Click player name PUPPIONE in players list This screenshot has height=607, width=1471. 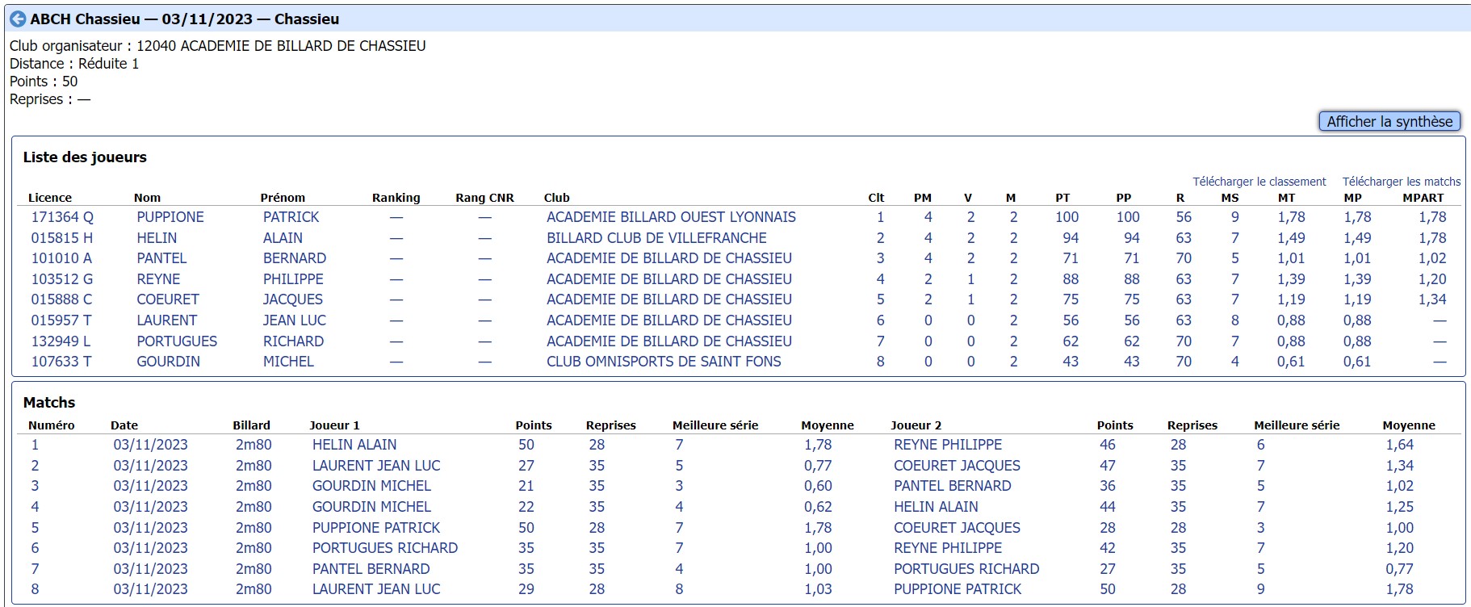point(170,217)
